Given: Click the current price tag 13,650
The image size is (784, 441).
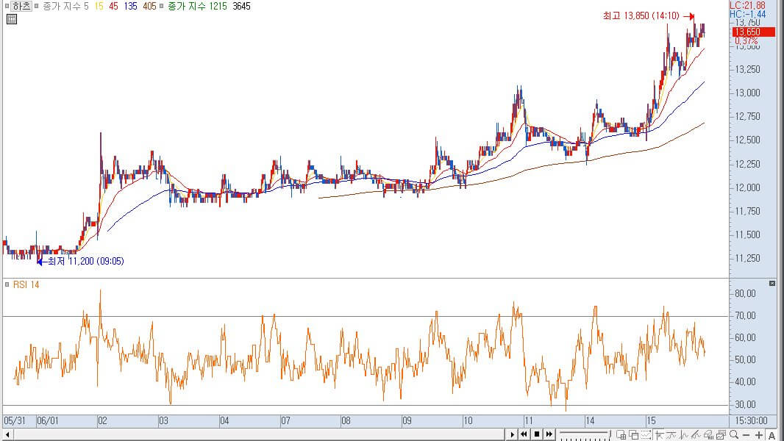Looking at the screenshot, I should [x=754, y=32].
